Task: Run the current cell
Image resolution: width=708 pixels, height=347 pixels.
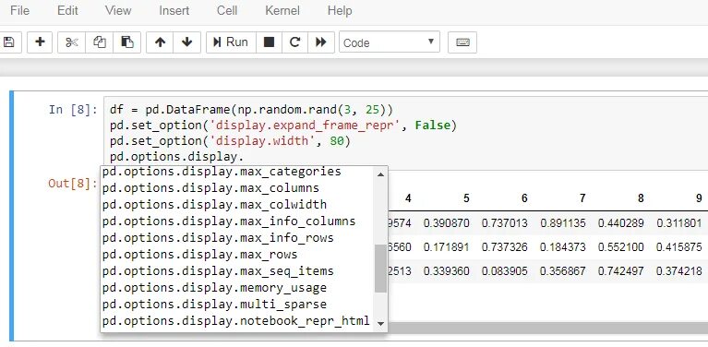Action: pos(231,42)
